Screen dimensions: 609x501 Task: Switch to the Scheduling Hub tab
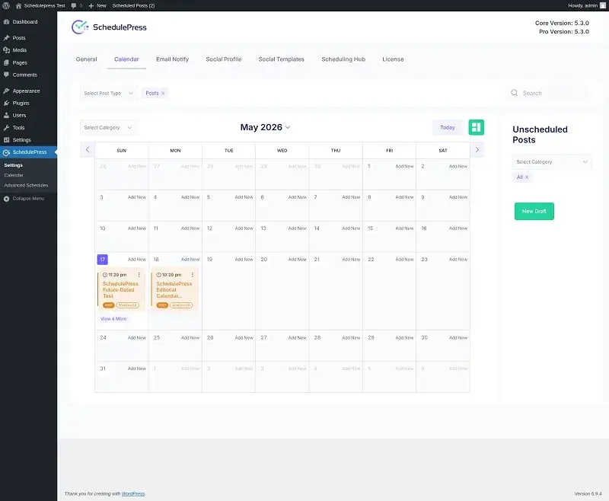click(x=343, y=59)
